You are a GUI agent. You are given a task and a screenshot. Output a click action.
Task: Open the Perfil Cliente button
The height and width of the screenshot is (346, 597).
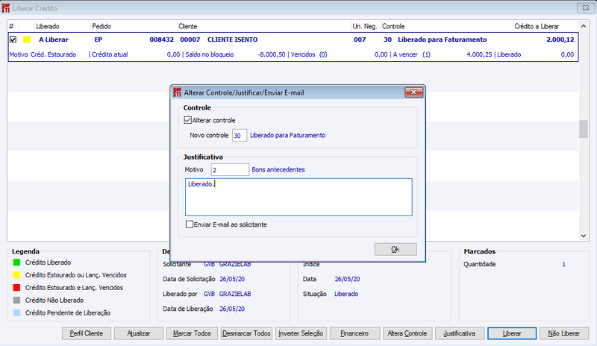(87, 333)
